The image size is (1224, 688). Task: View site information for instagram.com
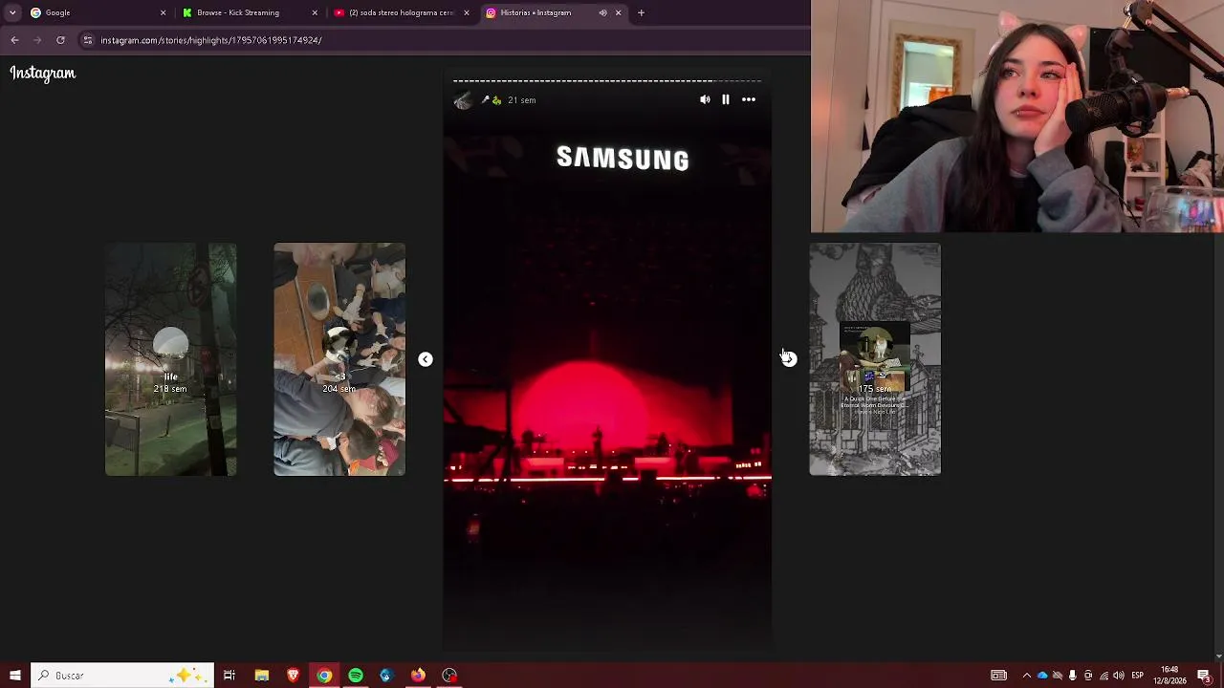tap(88, 40)
